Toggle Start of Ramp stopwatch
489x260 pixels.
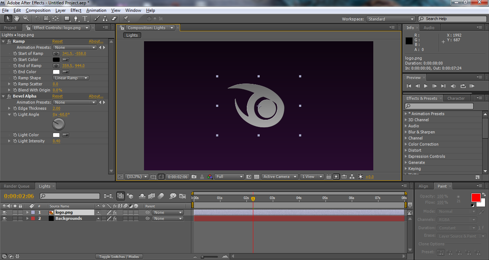click(x=15, y=53)
